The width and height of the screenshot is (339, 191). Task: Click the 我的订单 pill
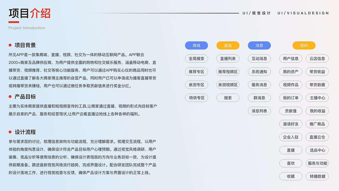(291, 98)
